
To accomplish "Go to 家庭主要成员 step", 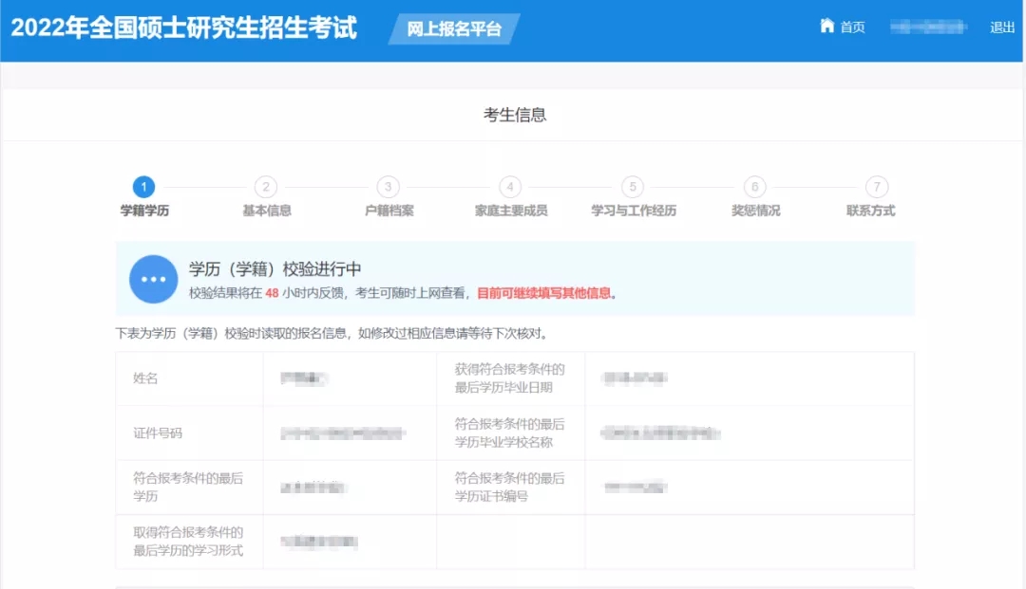I will [x=511, y=211].
